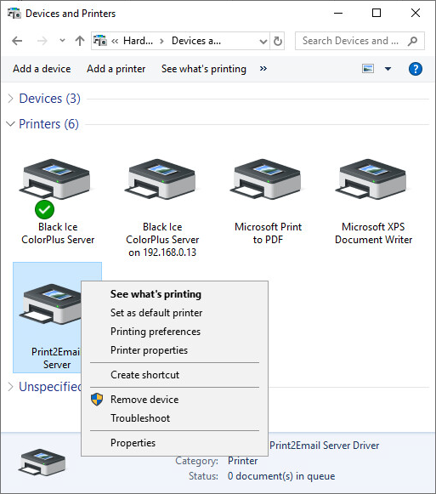The image size is (436, 494).
Task: Open the view options dropdown arrow
Action: click(388, 69)
